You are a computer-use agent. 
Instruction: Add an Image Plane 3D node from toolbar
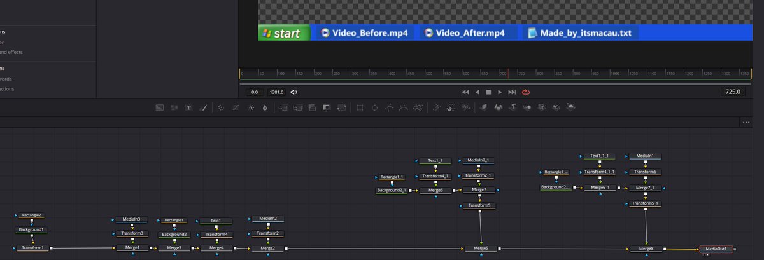coord(483,107)
